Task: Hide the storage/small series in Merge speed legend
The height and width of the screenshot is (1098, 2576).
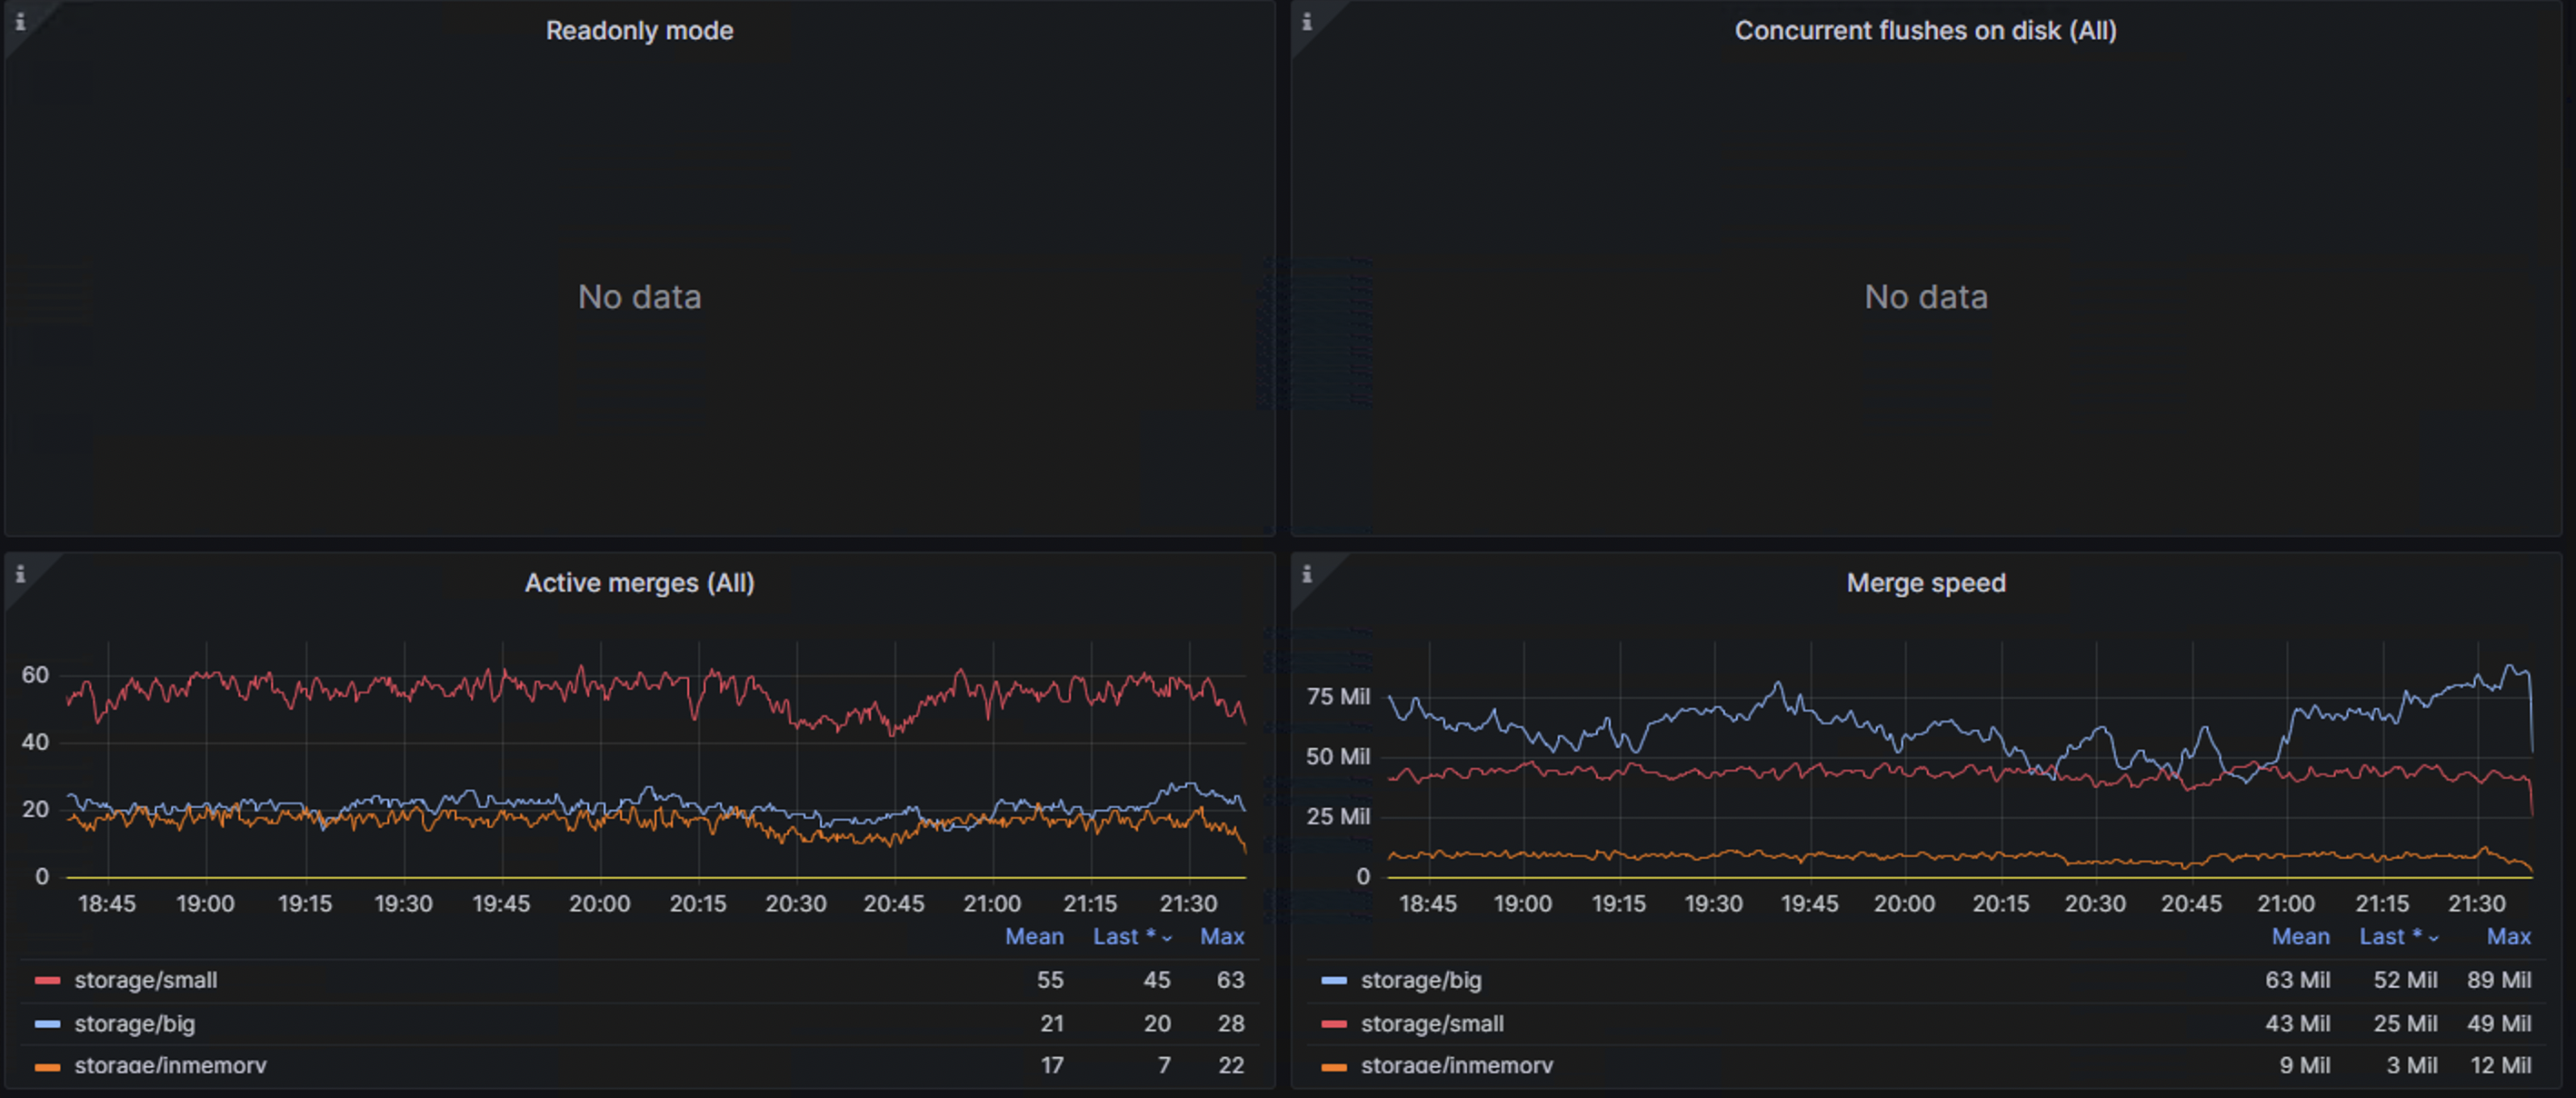Action: tap(1432, 1023)
